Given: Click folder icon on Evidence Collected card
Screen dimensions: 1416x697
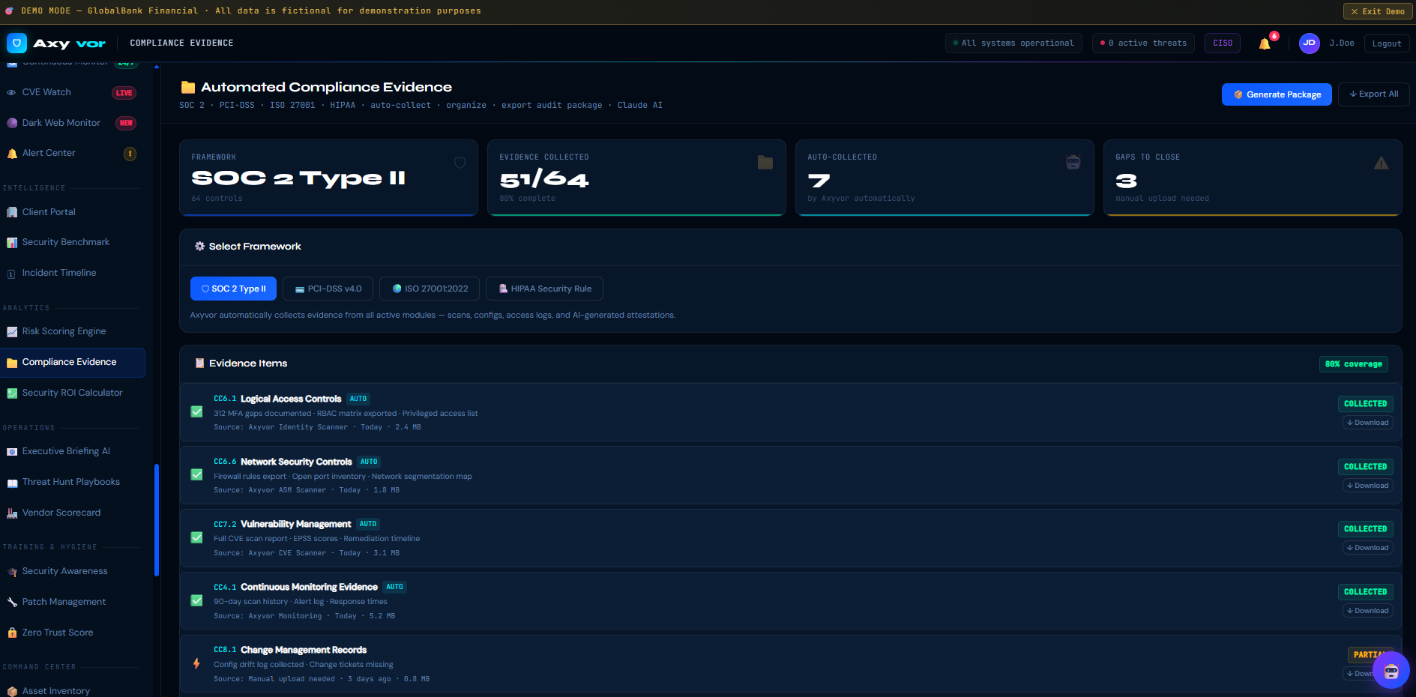Looking at the screenshot, I should click(765, 163).
